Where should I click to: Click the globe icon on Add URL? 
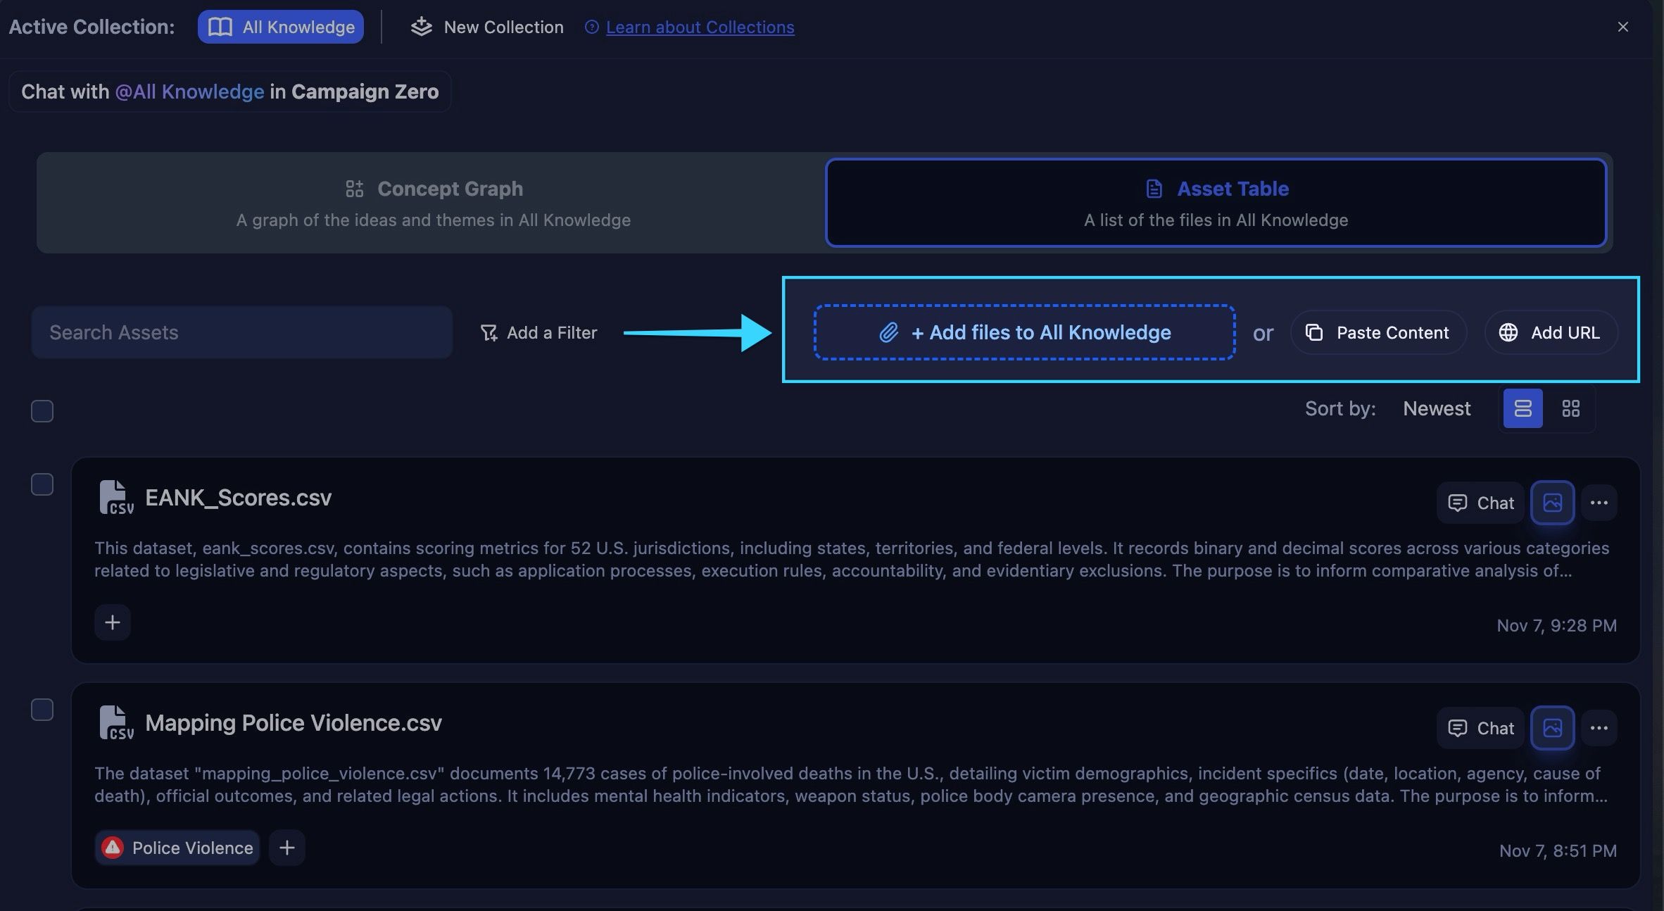coord(1508,332)
